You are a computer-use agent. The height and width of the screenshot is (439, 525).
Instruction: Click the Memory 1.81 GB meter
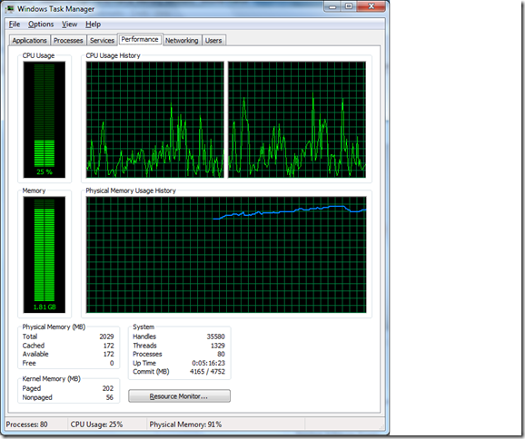click(45, 255)
